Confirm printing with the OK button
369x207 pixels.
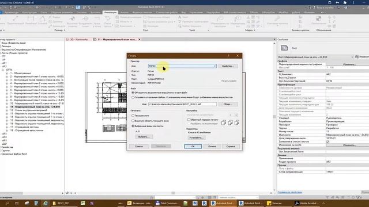pos(193,147)
